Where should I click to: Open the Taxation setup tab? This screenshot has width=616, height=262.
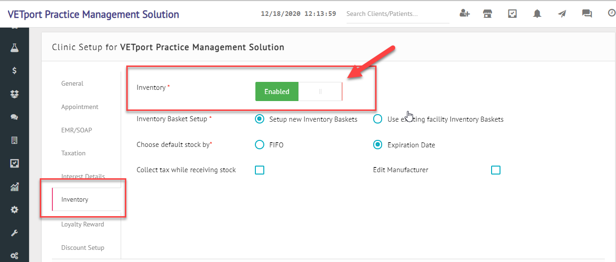pyautogui.click(x=73, y=153)
